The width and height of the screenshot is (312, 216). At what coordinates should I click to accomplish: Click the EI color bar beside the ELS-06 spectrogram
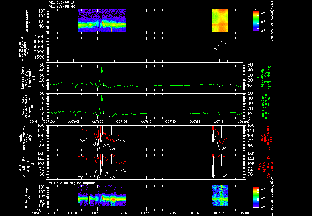pyautogui.click(x=256, y=21)
